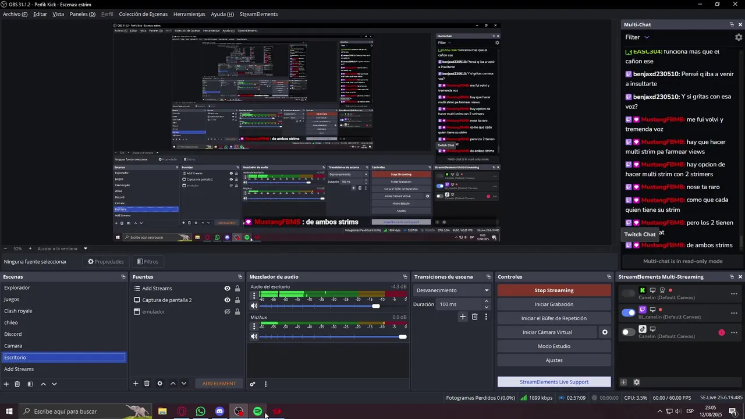Open Colección de Escenas menu
745x419 pixels.
coord(143,14)
